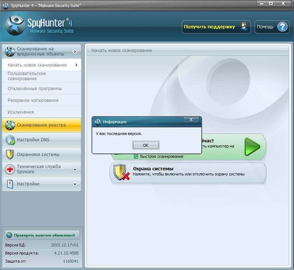
Task: Click the malware scan magnifier icon
Action: [10, 51]
